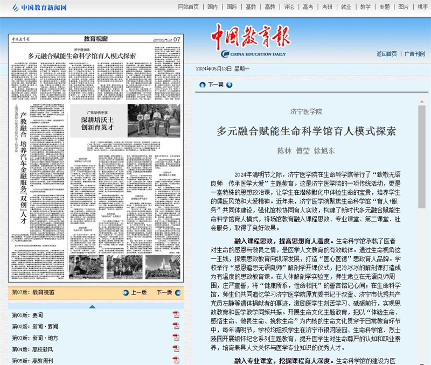Click the next article arrow icon

(230, 85)
